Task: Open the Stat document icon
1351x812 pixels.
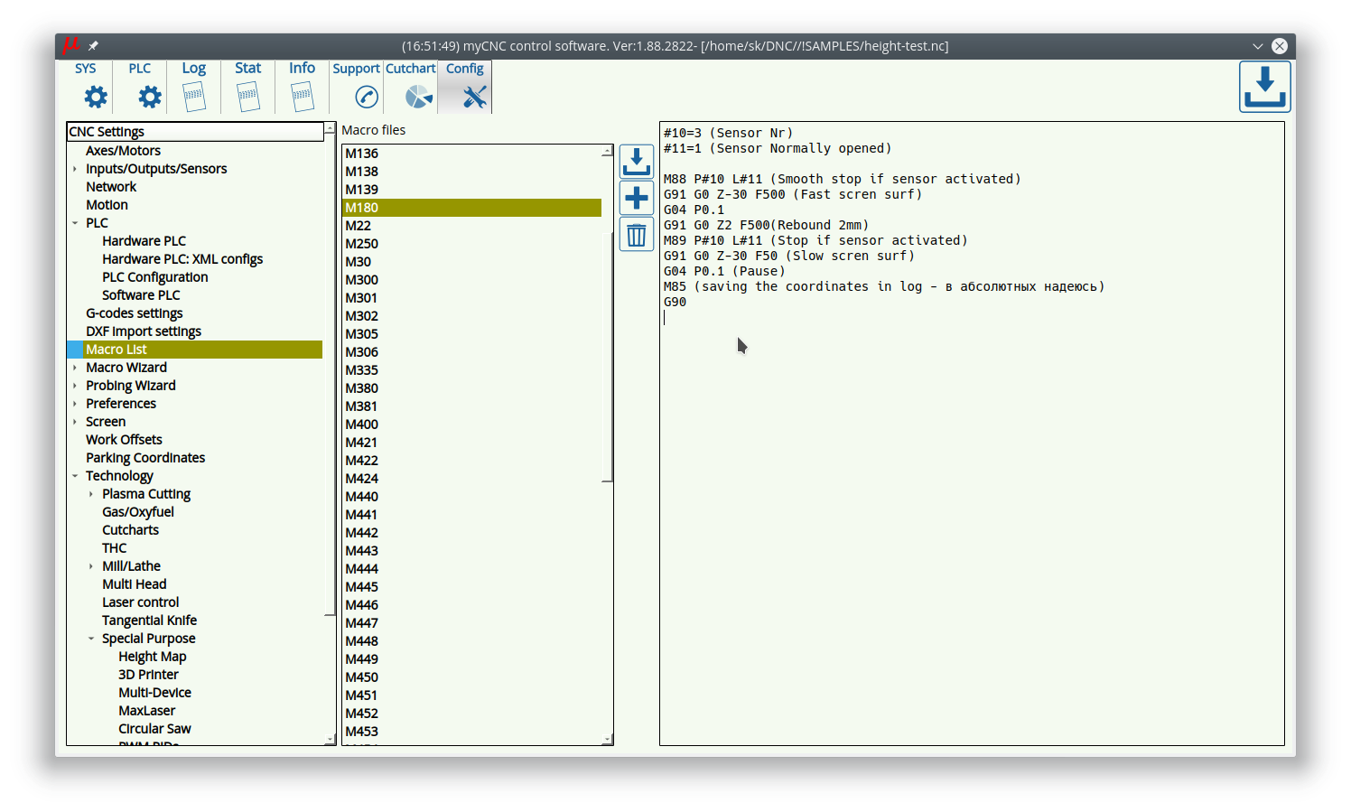Action: (248, 97)
